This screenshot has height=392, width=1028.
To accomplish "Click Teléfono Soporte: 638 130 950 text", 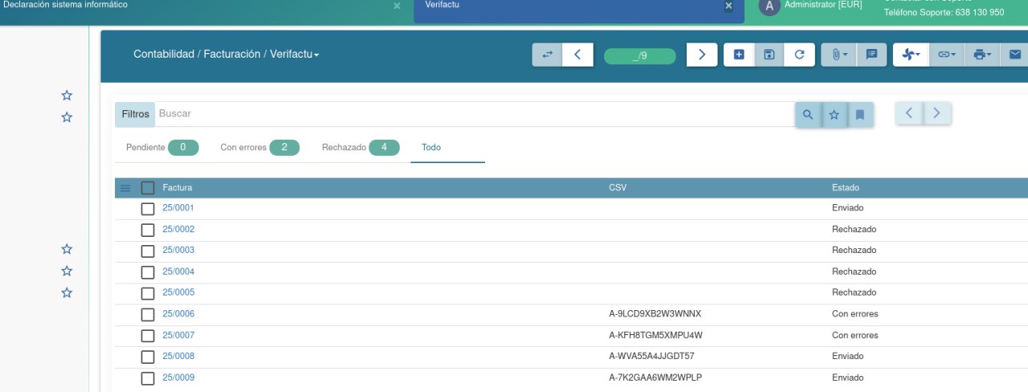I will click(944, 12).
